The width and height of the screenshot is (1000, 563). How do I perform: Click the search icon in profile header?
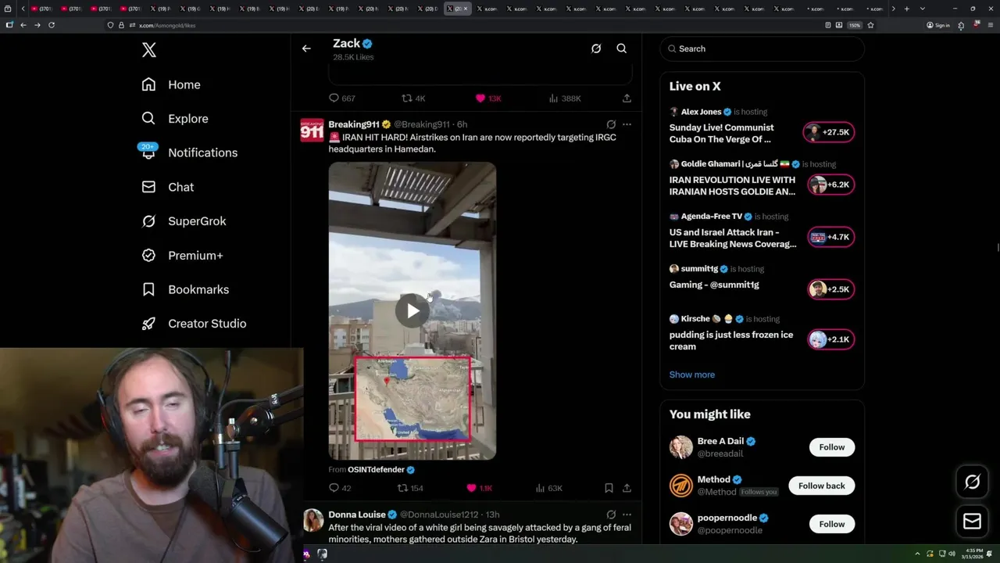(x=622, y=48)
